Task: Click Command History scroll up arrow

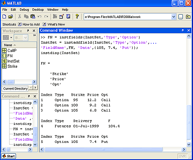Action: pos(35,102)
